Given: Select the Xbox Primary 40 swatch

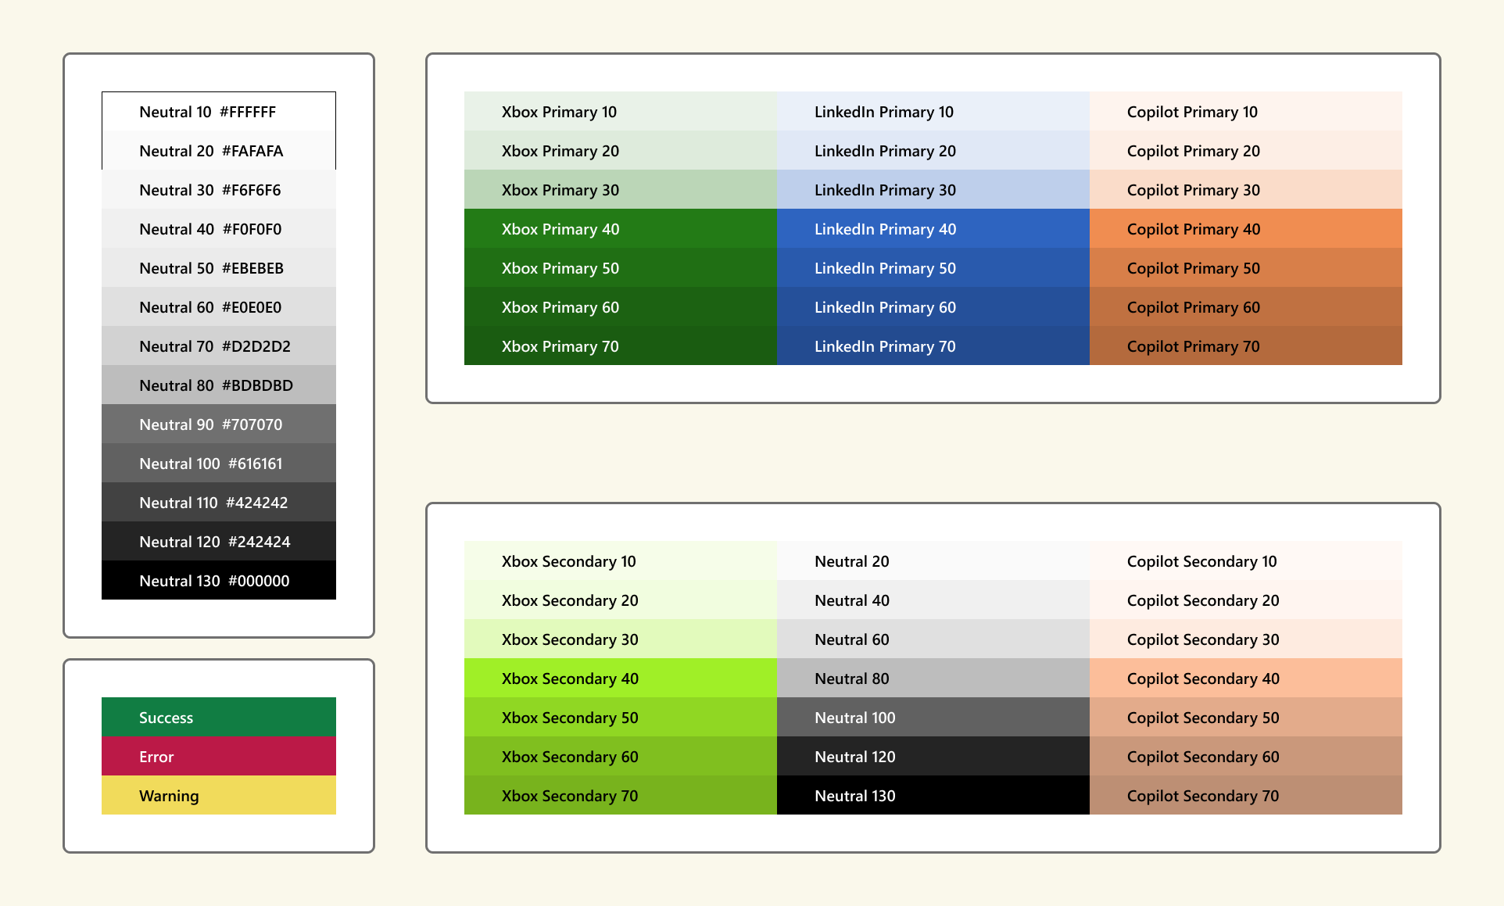Looking at the screenshot, I should click(x=620, y=229).
